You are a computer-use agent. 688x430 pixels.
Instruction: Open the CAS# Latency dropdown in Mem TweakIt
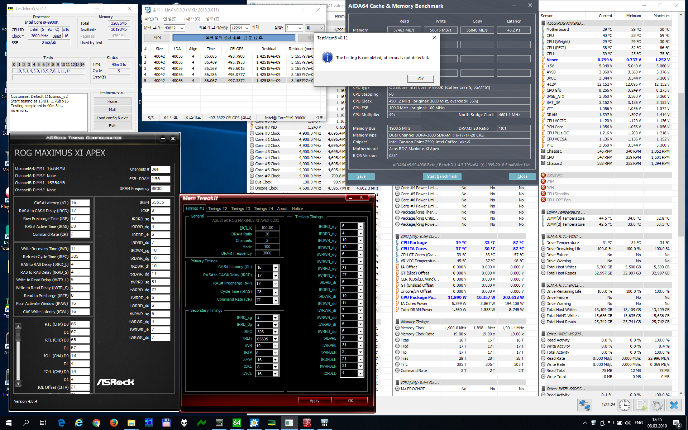pyautogui.click(x=276, y=268)
